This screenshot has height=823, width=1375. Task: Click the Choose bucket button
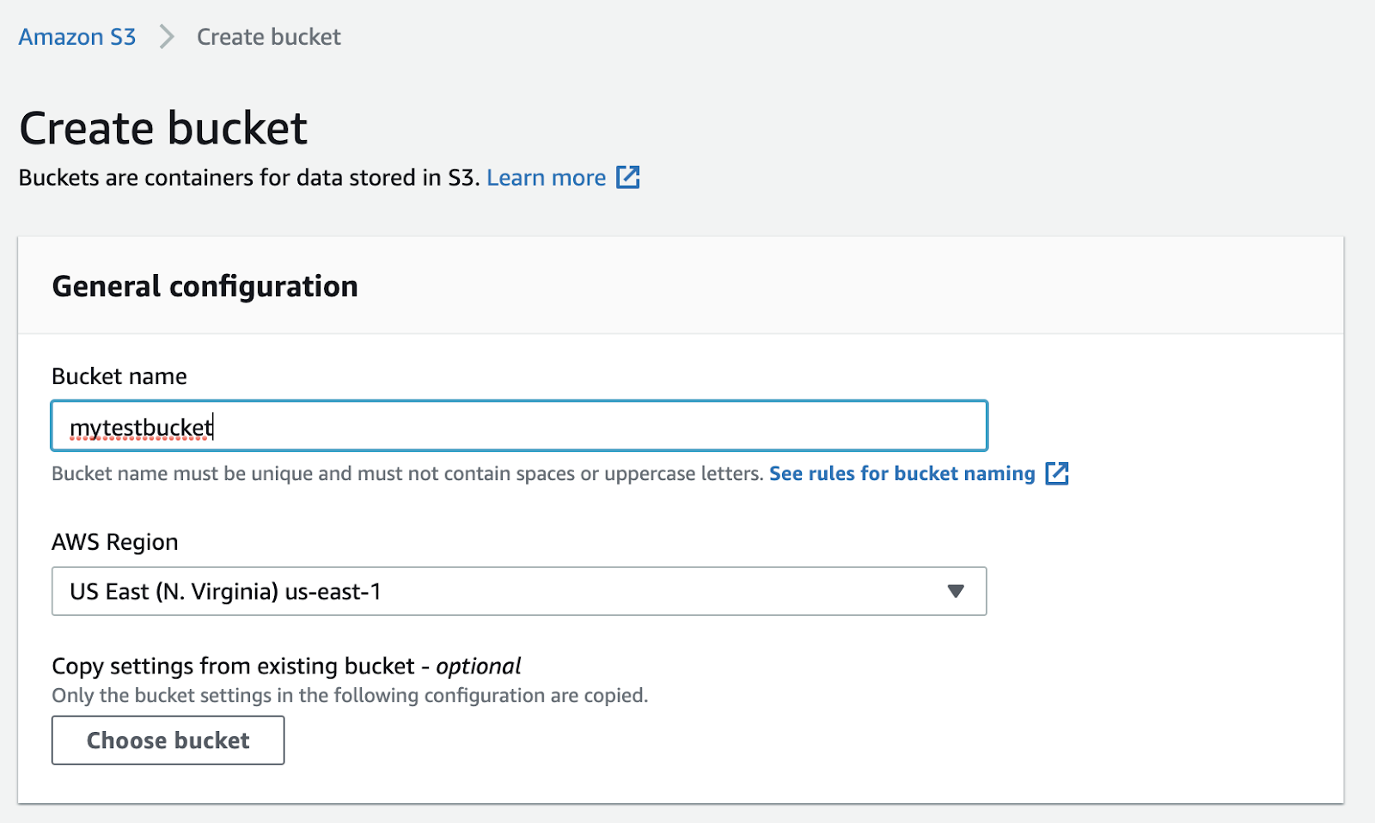click(x=168, y=741)
